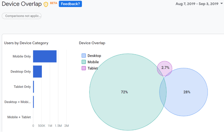Click the Mobile and Desktop overlap region

tap(163, 92)
